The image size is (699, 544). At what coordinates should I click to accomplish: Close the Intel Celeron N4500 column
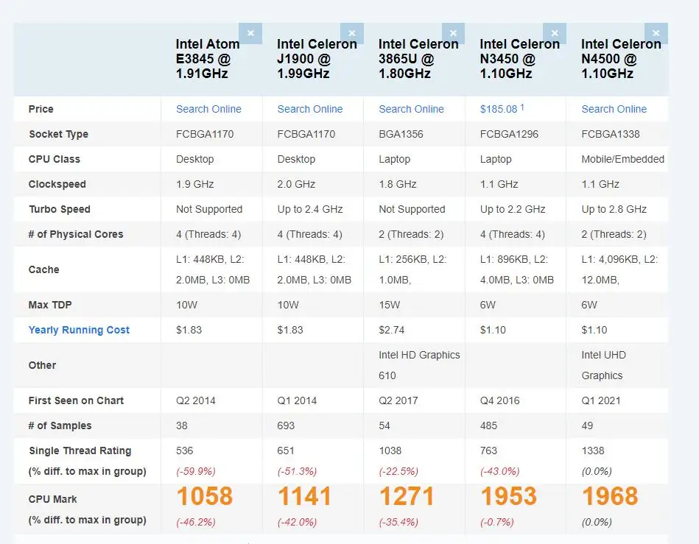coord(656,32)
